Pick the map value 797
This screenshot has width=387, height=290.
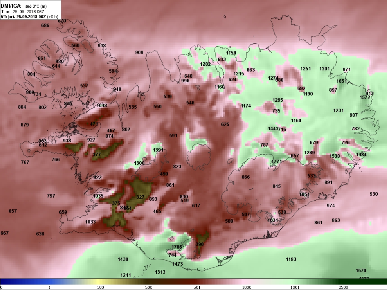click(x=51, y=196)
